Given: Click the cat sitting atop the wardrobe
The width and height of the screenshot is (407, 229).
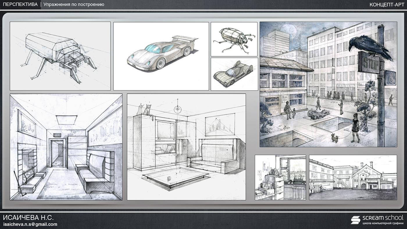Looking at the screenshot, I should 148,110.
